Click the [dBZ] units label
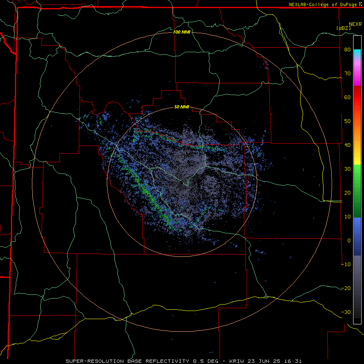This screenshot has height=364, width=364. [343, 28]
